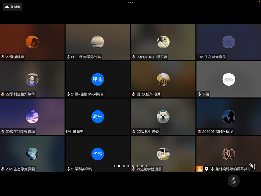Click the orange host person icon
This screenshot has width=261, height=196.
point(200,169)
